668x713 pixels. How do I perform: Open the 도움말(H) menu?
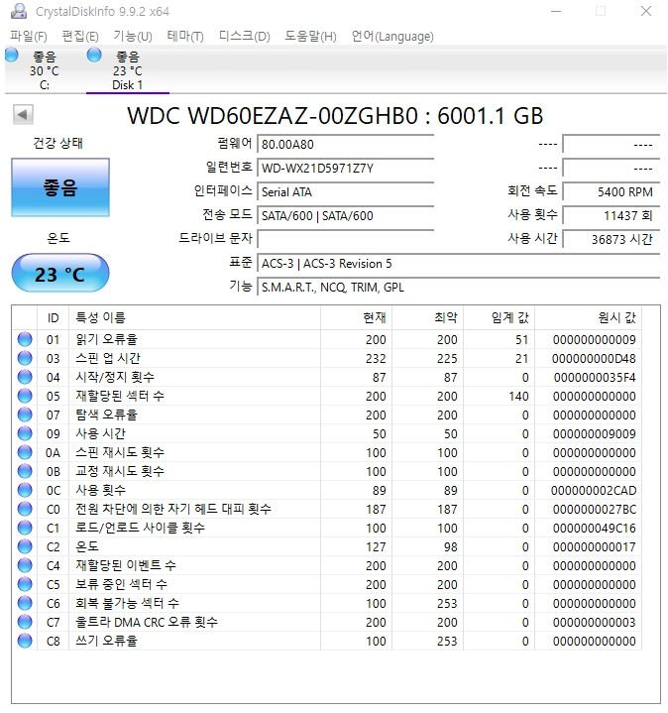[x=311, y=36]
